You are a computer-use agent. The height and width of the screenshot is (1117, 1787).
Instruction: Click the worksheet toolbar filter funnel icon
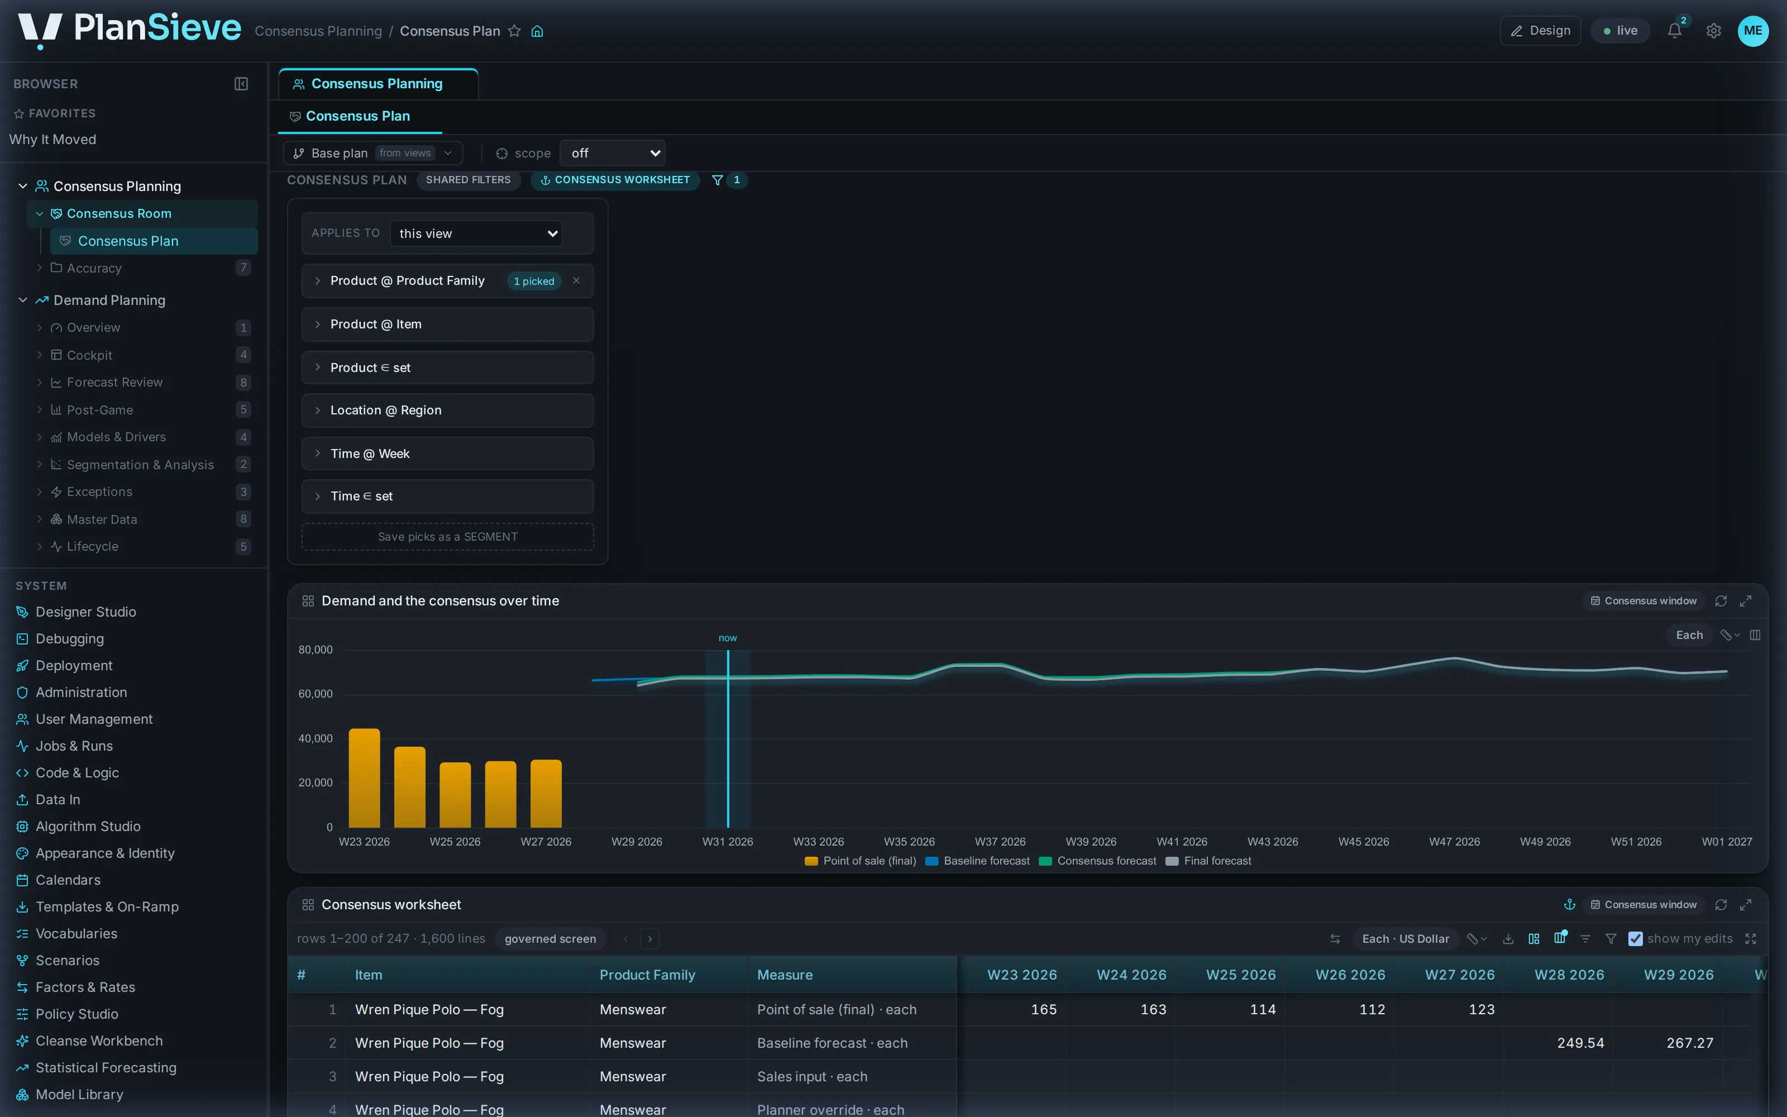click(1611, 938)
